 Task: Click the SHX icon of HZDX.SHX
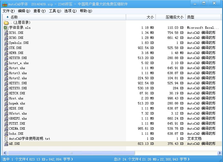(x=6, y=108)
